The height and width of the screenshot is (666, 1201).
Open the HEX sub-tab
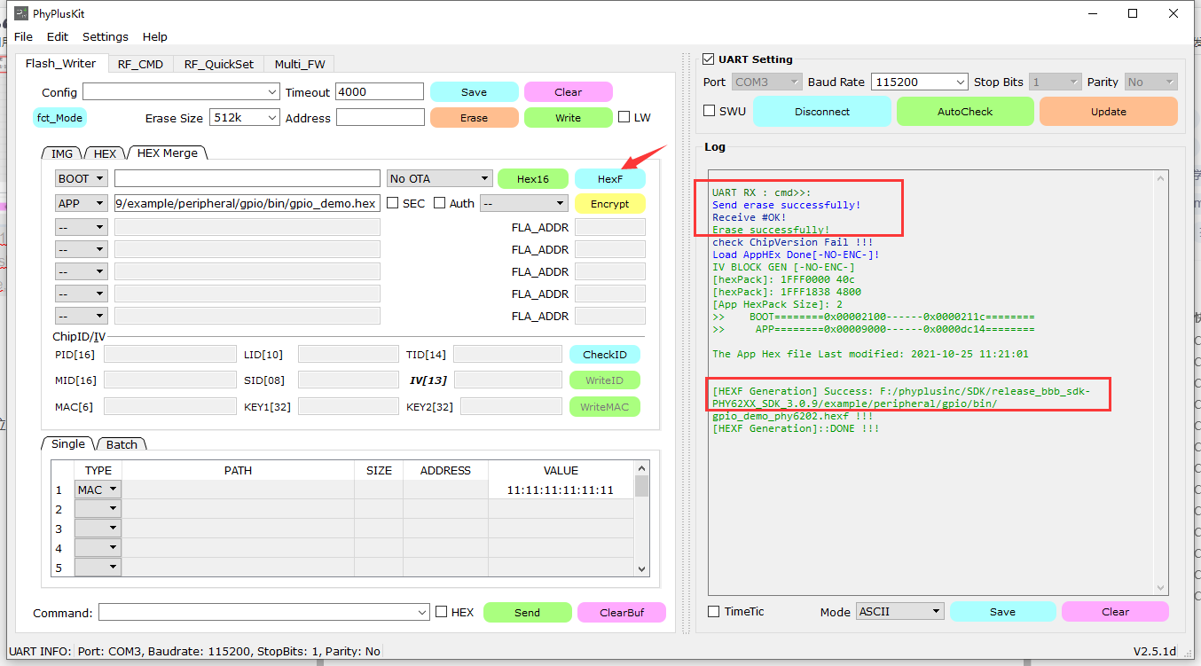tap(105, 153)
